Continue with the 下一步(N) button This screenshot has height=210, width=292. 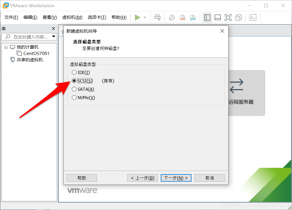point(176,178)
